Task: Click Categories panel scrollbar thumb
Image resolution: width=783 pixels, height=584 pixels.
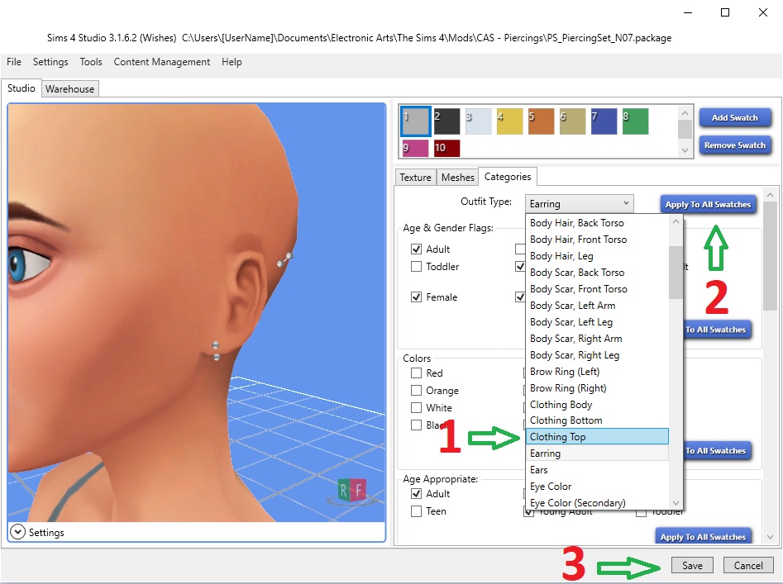Action: tap(770, 256)
